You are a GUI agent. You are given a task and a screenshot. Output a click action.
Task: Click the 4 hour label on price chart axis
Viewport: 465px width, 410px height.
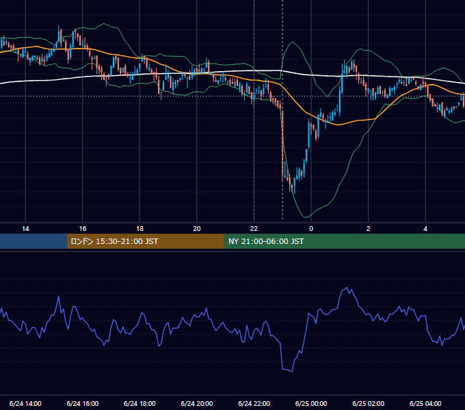425,229
